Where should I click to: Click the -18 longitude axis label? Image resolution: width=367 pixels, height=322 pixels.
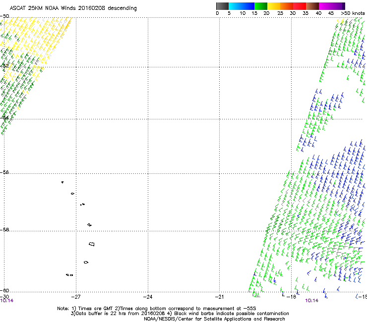click(292, 297)
